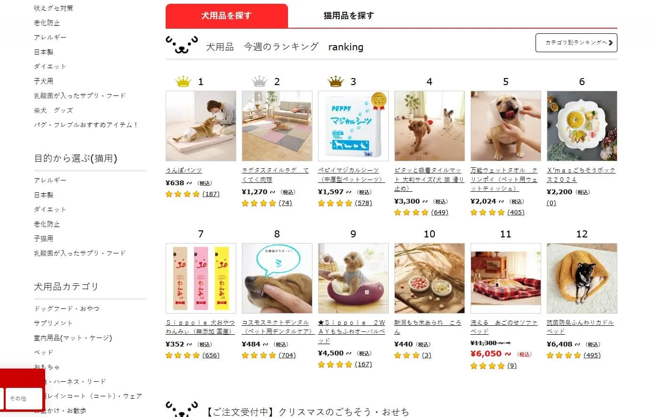Click the gold crown icon for rank 1
This screenshot has width=656, height=417.
(x=183, y=82)
